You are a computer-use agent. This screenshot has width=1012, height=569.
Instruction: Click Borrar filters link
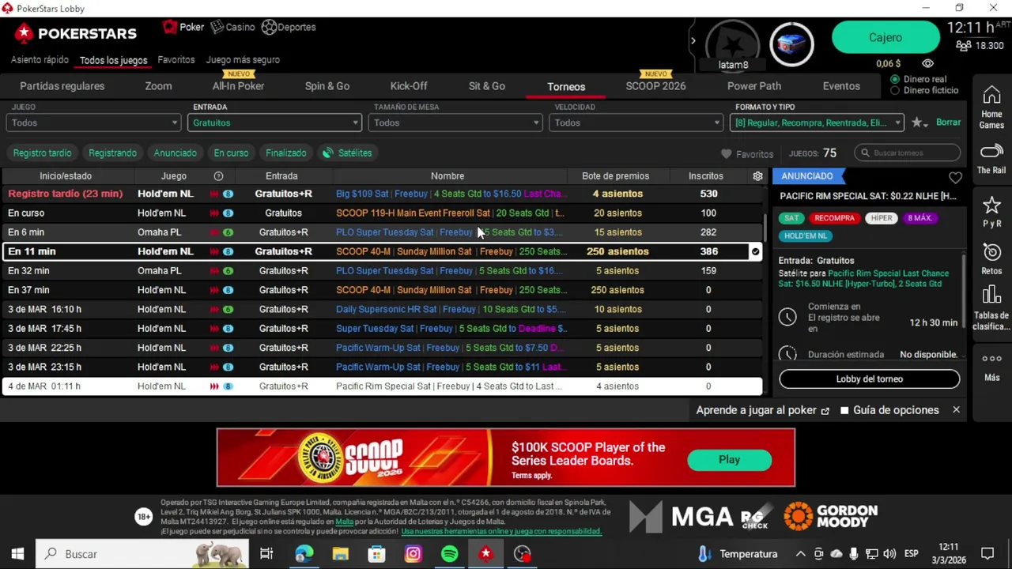[948, 122]
